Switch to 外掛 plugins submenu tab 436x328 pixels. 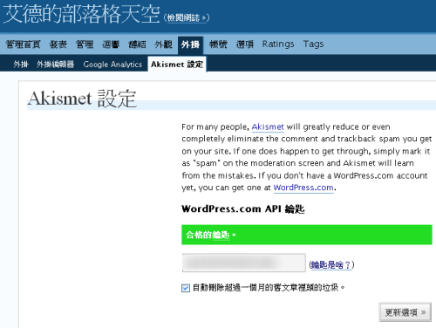[21, 65]
